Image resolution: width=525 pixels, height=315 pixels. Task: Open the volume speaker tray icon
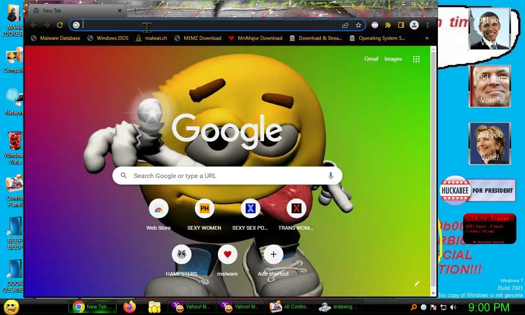[x=453, y=307]
